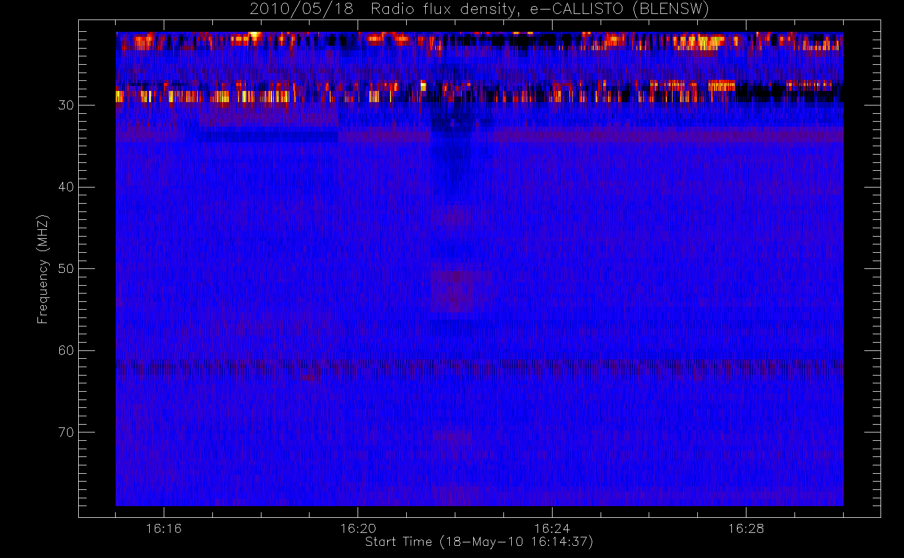Click the date '2010/05/18' in the title
This screenshot has width=904, height=558.
[301, 9]
